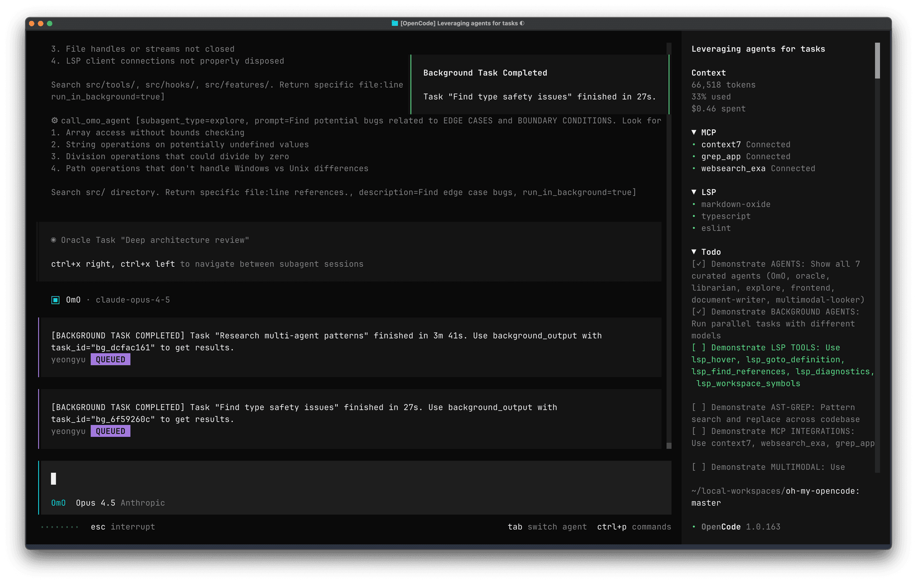Click QUEUED badge under Research multi-agent patterns message
Viewport: 917px width, 583px height.
(x=110, y=360)
